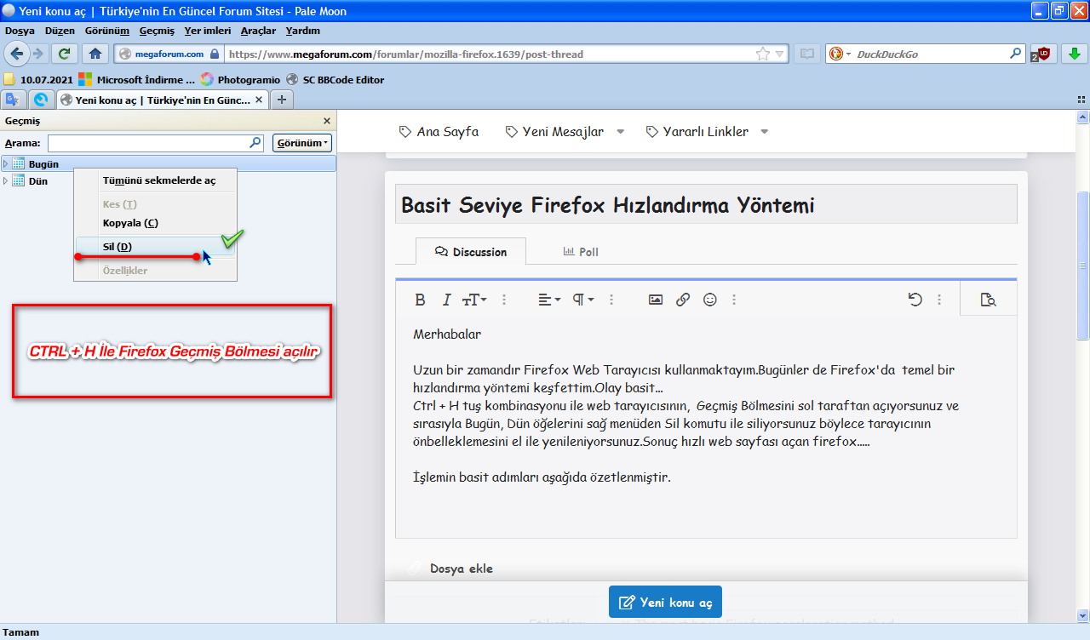
Task: Undo with the editor undo arrow
Action: point(915,300)
